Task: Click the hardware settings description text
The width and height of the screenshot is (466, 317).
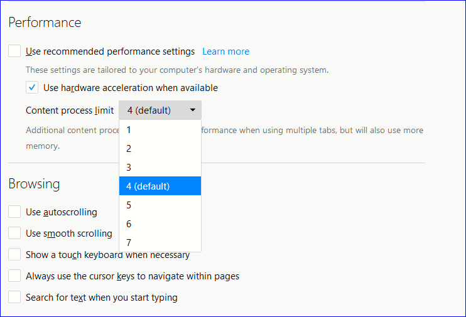Action: pos(177,70)
